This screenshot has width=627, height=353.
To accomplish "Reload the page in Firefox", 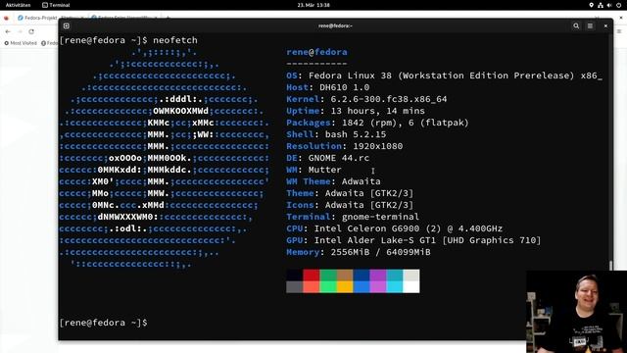I will [31, 31].
